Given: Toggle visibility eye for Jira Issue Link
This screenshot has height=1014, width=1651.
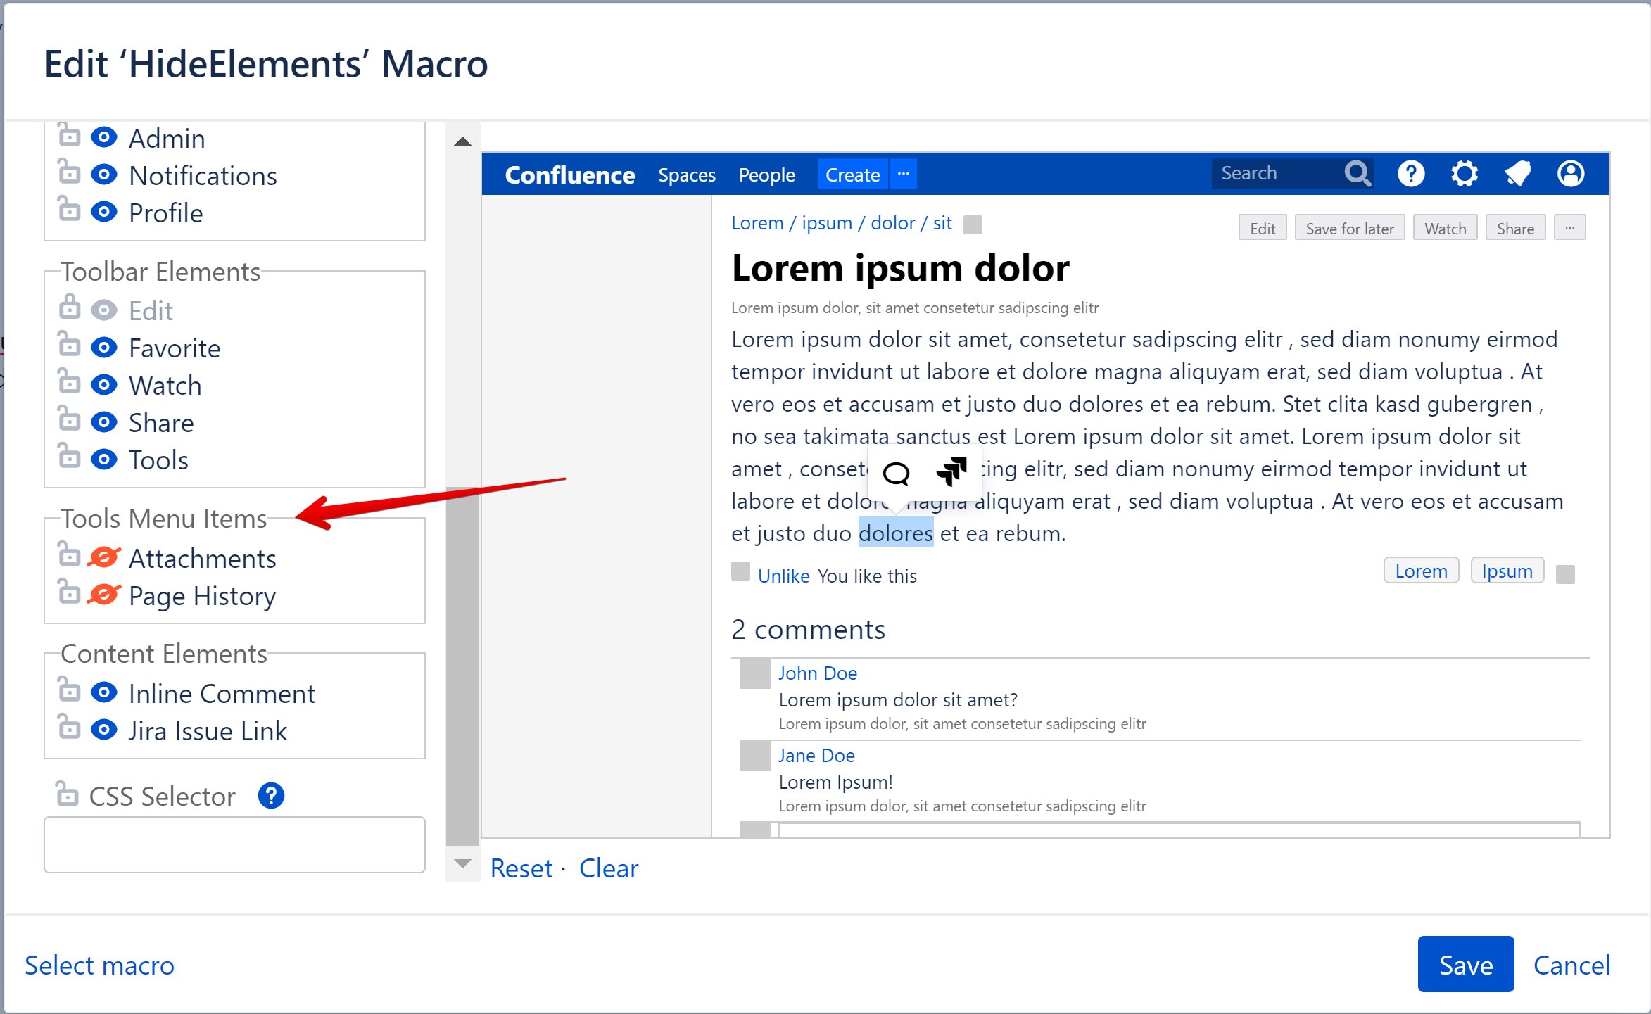Looking at the screenshot, I should pos(104,730).
